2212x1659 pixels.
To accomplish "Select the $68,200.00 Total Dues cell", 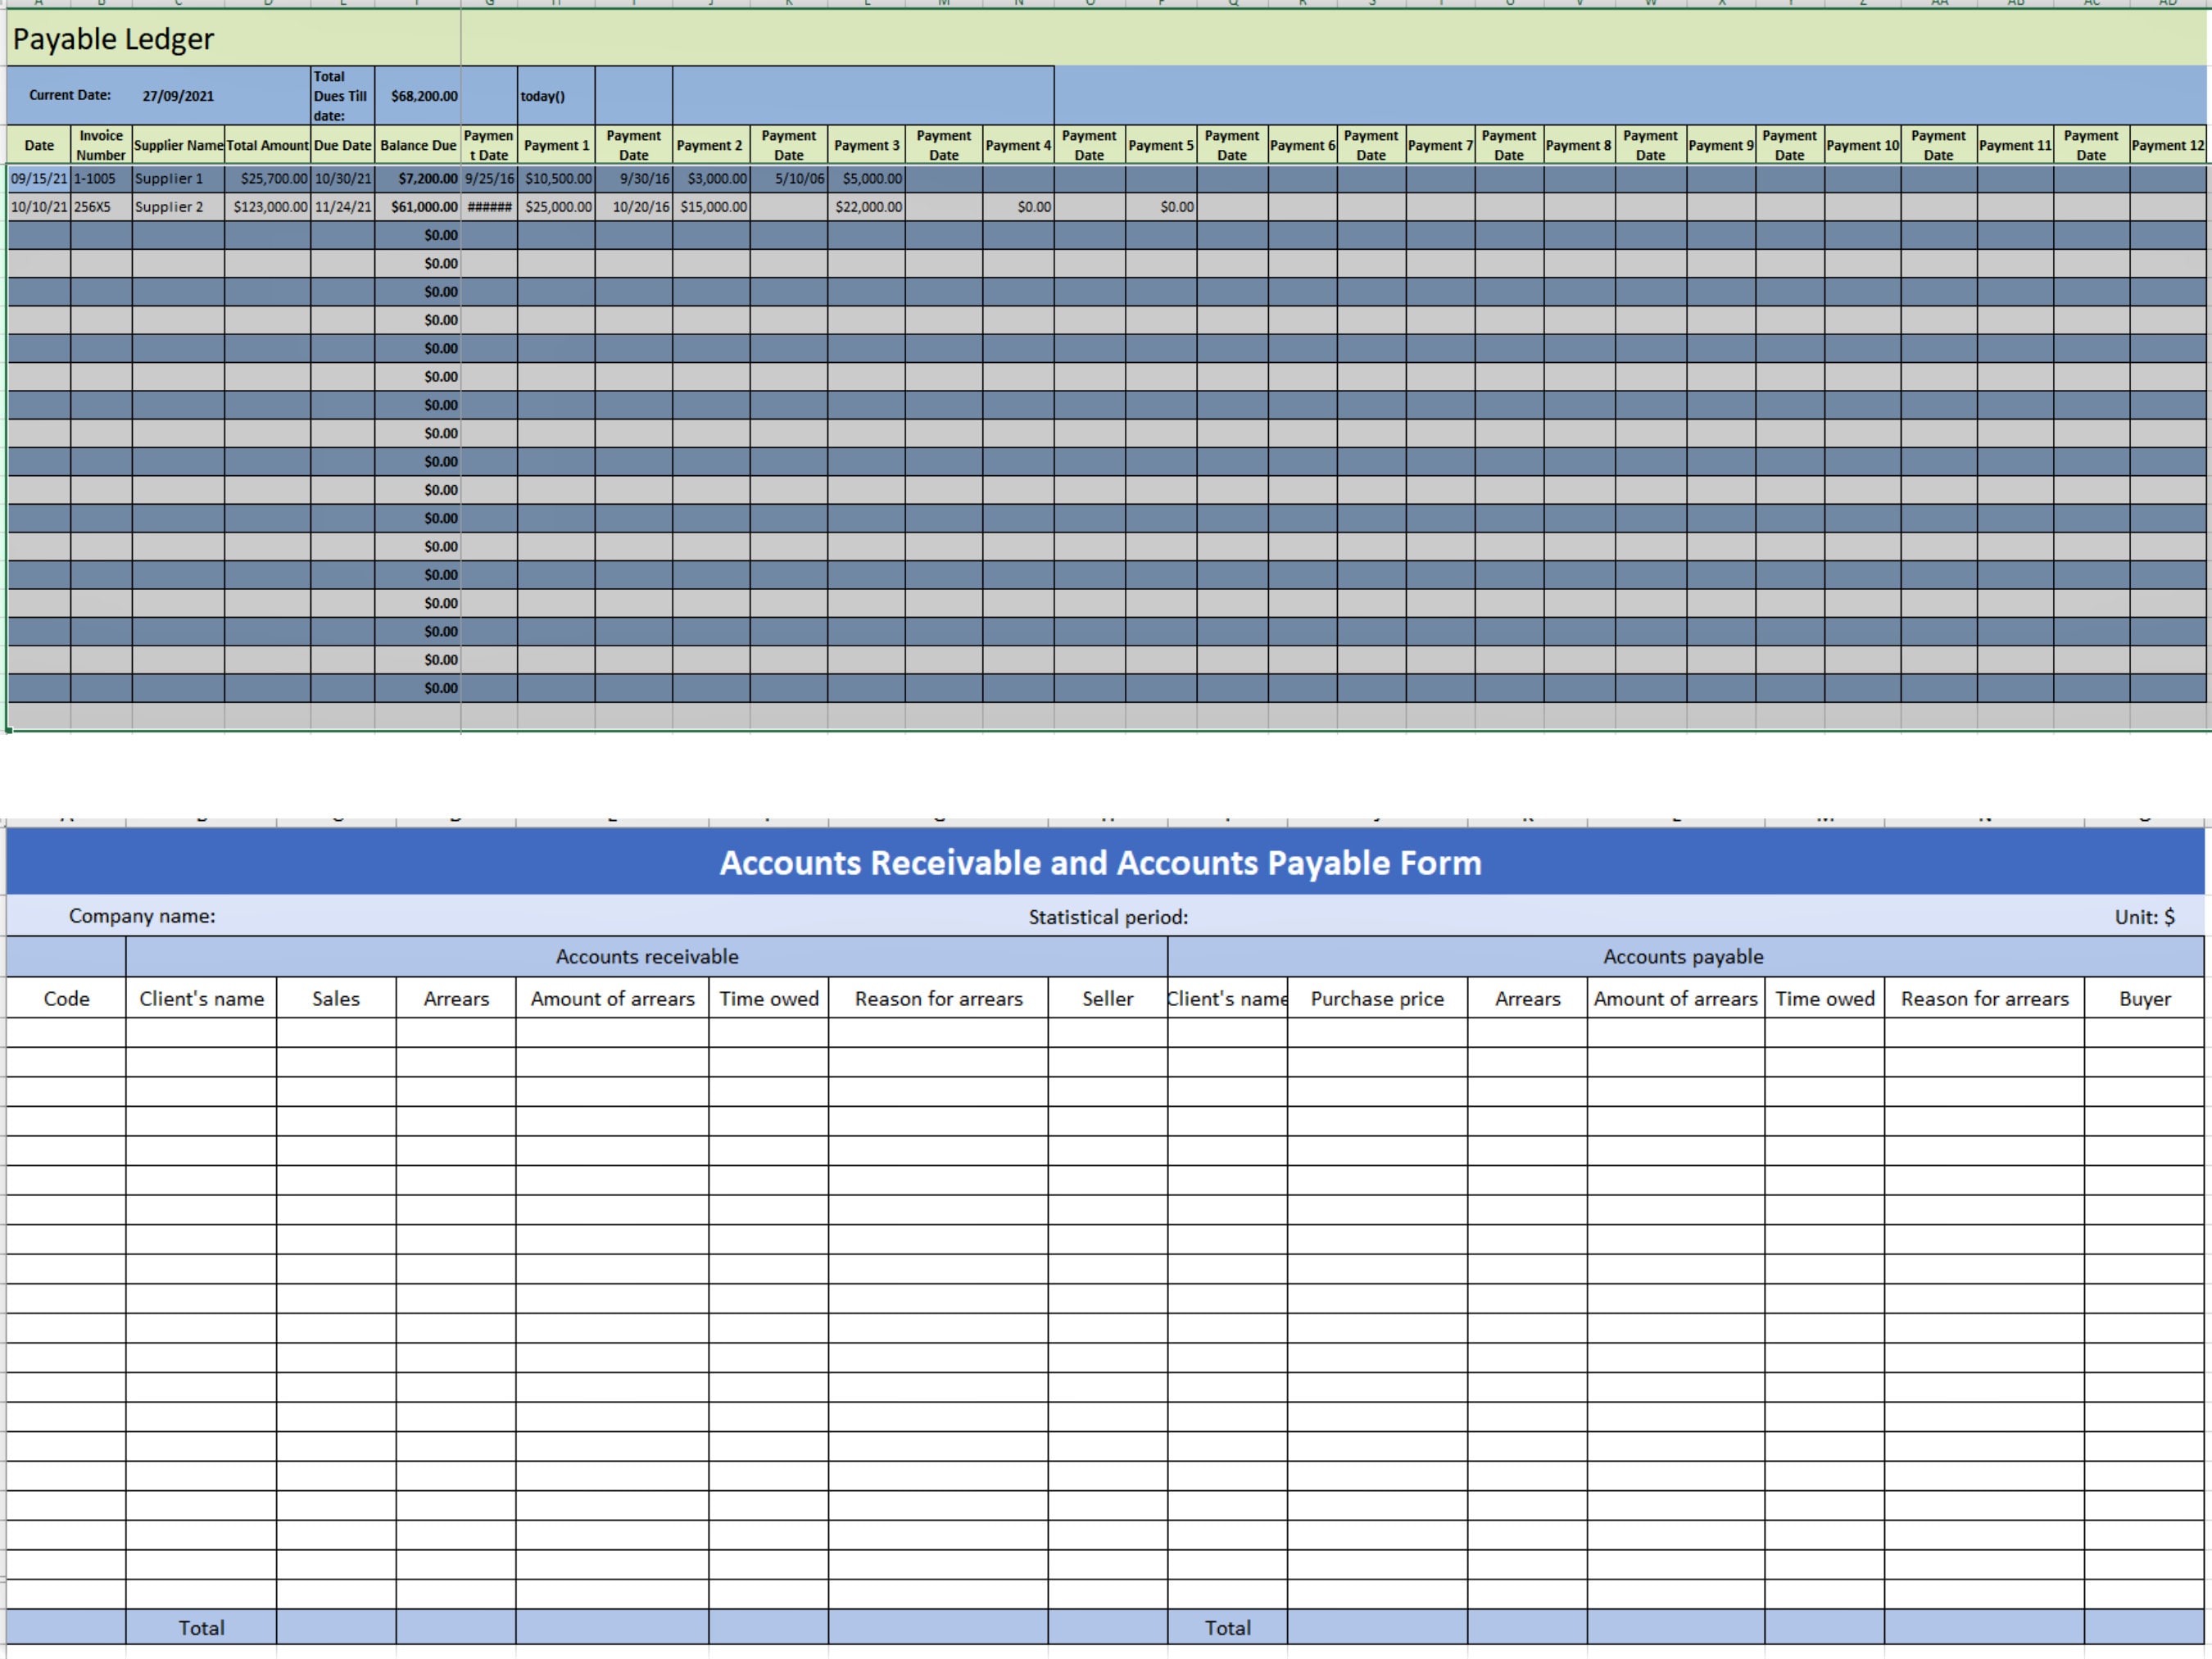I will tap(423, 96).
